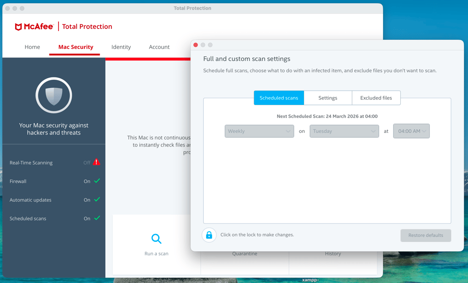The image size is (468, 283).
Task: Switch to the Excluded files tab
Action: click(376, 98)
